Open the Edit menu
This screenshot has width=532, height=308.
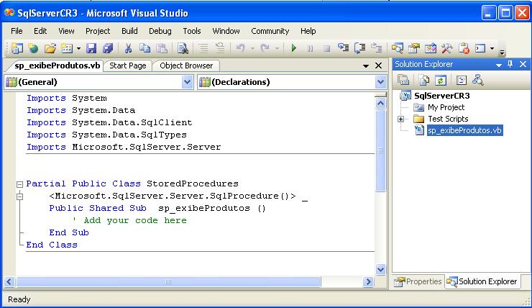click(x=40, y=31)
